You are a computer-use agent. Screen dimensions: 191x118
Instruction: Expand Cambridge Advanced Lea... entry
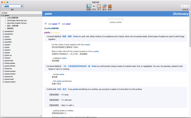[6, 21]
